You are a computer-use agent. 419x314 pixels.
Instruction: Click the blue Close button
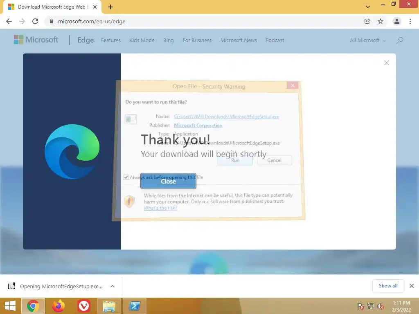pos(168,181)
